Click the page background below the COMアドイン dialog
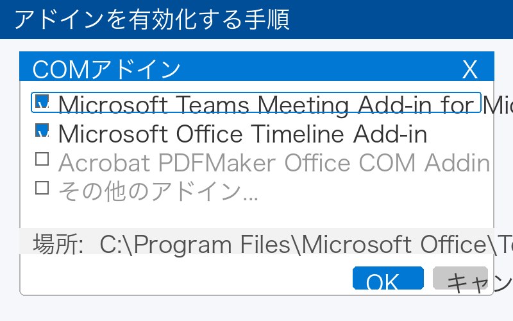This screenshot has width=513, height=321. tap(256, 308)
